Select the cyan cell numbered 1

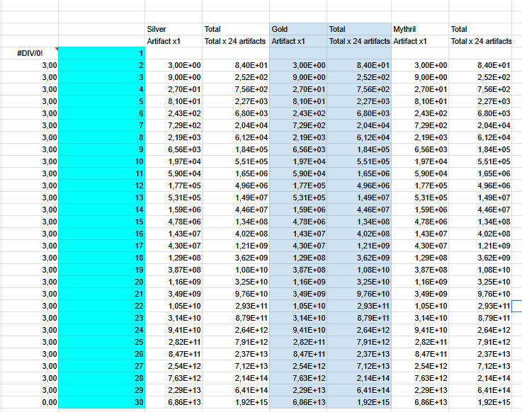click(101, 53)
